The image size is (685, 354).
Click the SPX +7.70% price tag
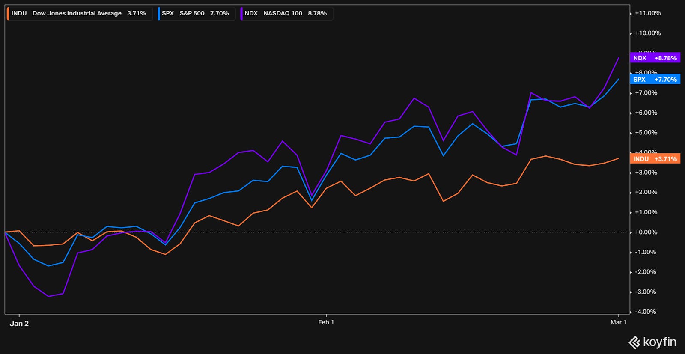655,79
